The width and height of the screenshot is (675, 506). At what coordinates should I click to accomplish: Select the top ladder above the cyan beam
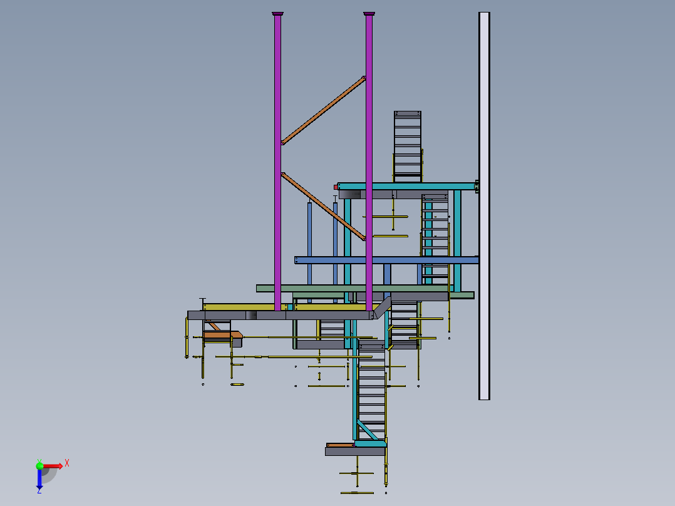tap(407, 147)
